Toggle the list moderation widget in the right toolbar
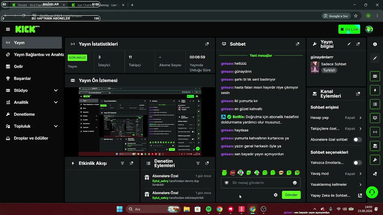The image size is (383, 215). pos(375,104)
